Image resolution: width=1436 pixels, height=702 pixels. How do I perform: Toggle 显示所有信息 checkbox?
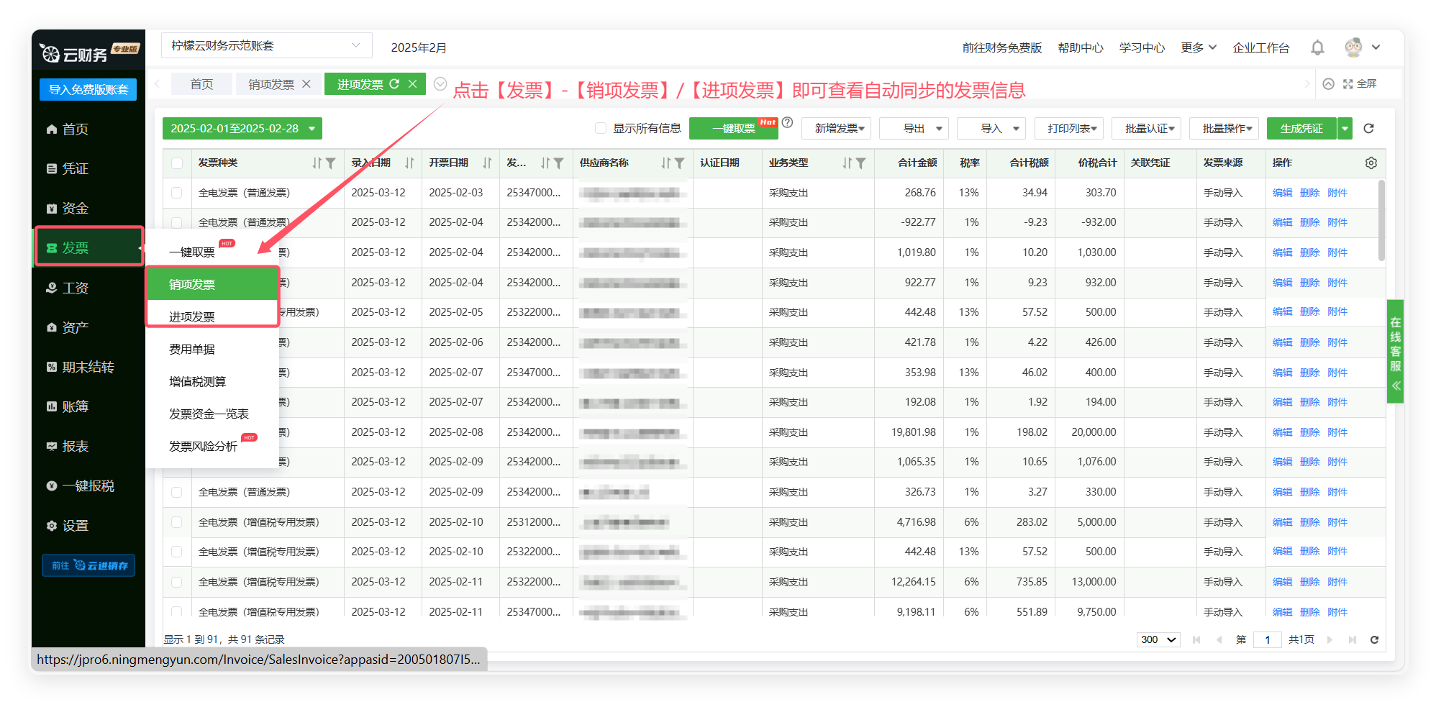(601, 128)
